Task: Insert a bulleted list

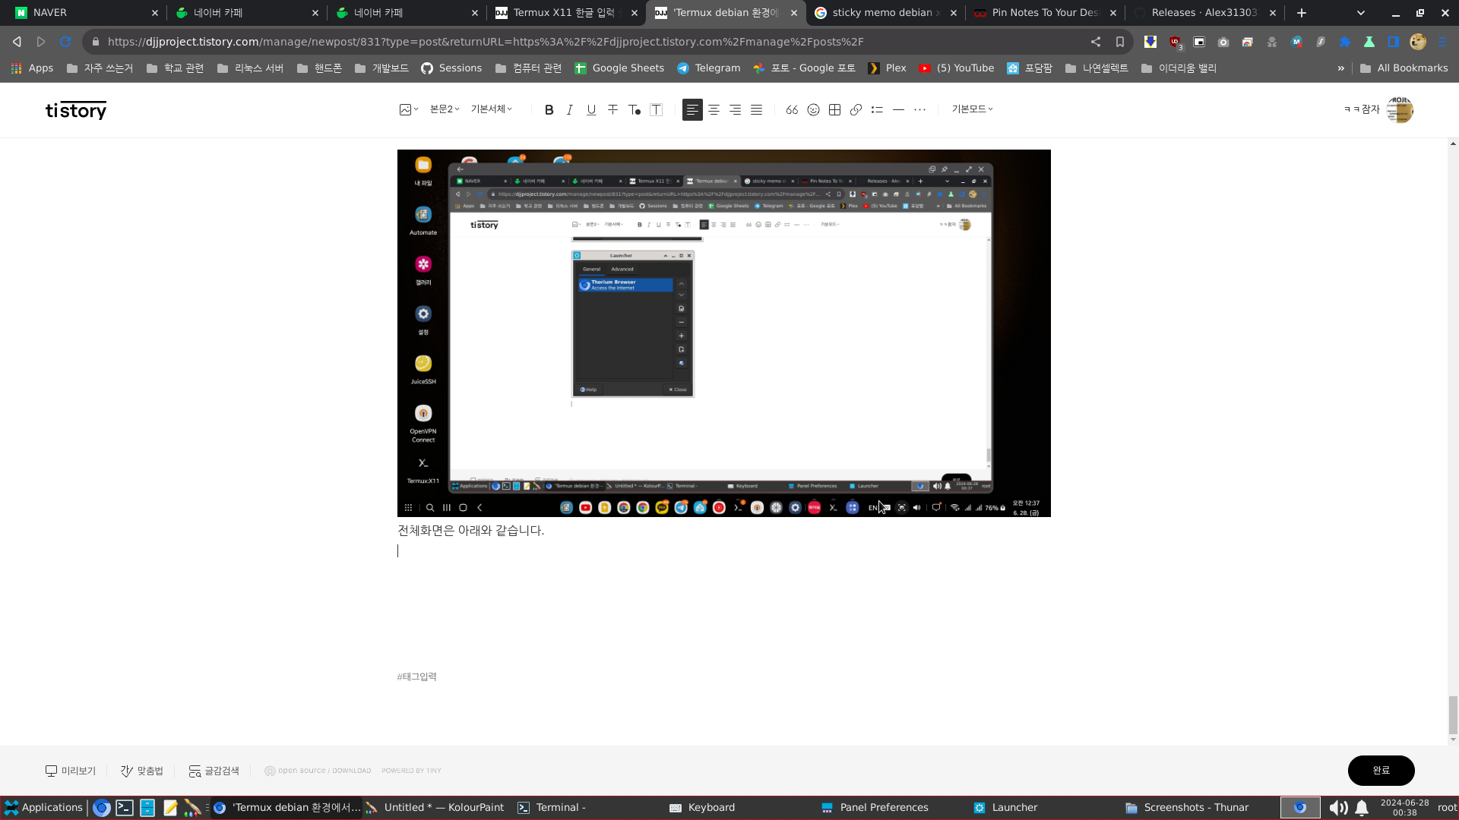Action: coord(877,110)
